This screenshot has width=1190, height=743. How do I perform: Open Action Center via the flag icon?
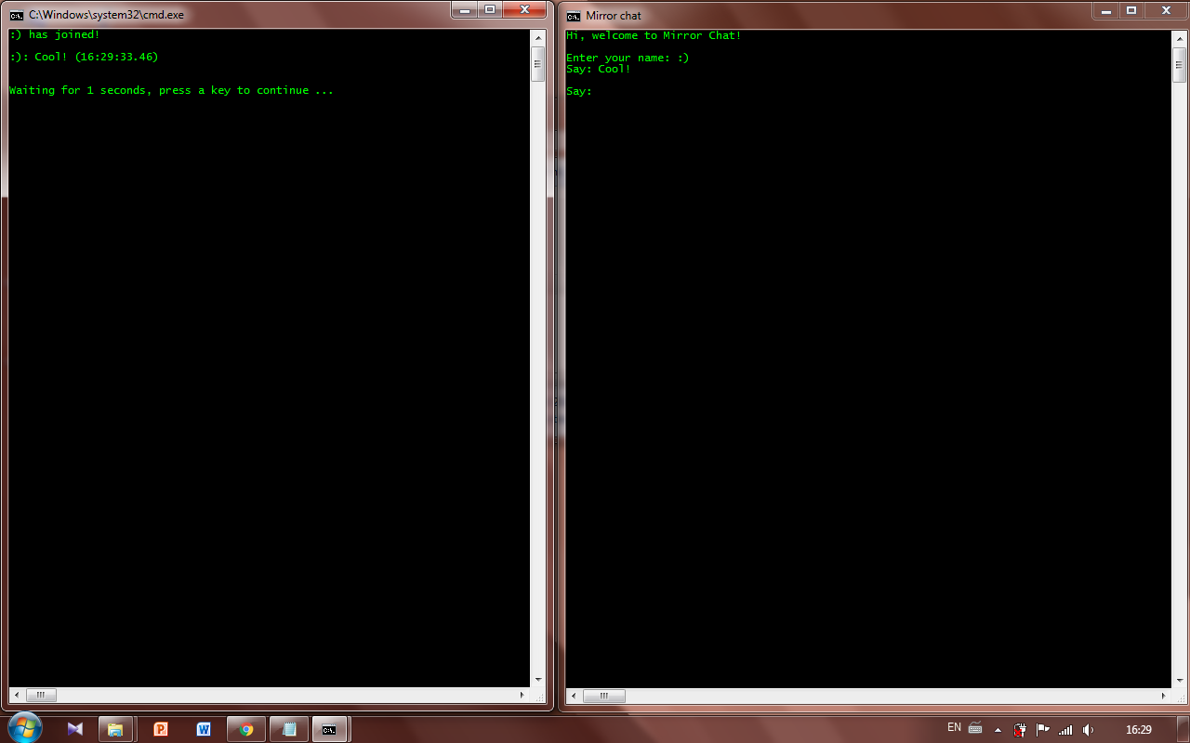click(1043, 731)
